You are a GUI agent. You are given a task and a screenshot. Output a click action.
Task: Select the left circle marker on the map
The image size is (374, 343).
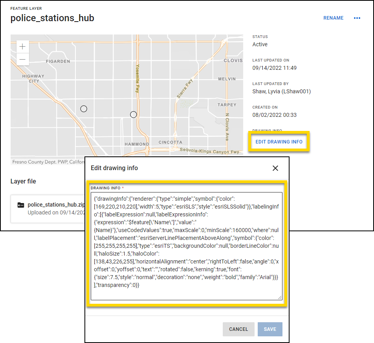(84, 109)
